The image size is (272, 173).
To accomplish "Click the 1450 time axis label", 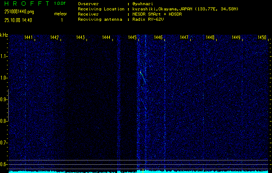I will pyautogui.click(x=262, y=37).
